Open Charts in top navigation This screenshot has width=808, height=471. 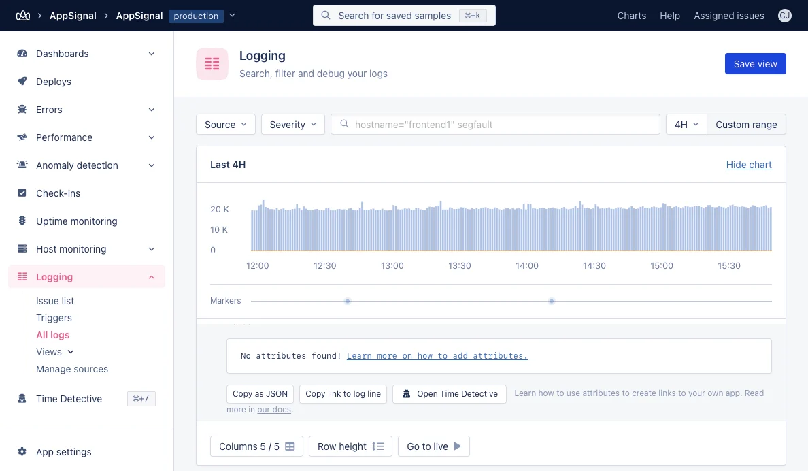coord(632,16)
